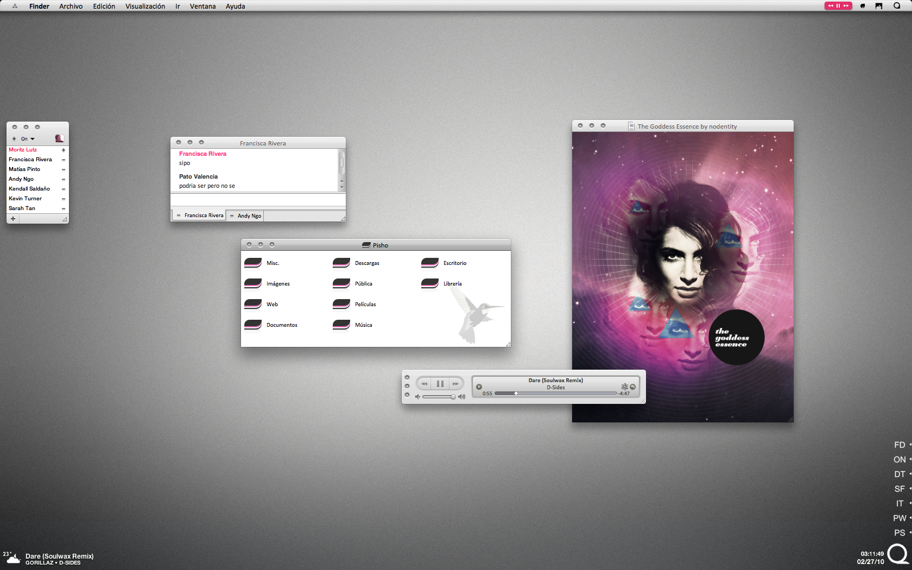
Task: Open the Ayuda menu
Action: [235, 6]
